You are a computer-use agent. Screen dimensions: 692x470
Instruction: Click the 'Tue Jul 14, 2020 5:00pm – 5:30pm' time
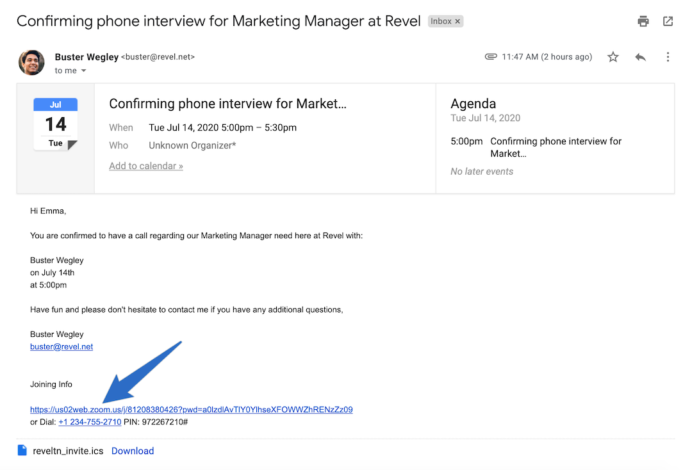tap(222, 127)
